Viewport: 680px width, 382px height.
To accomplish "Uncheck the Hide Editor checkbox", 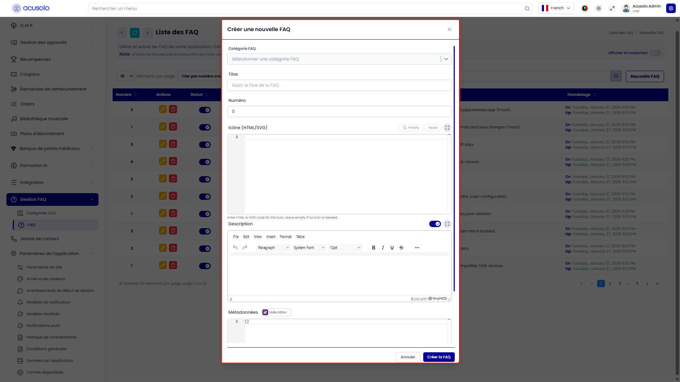I will [265, 312].
